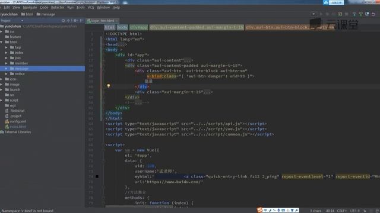This screenshot has width=380, height=213.
Task: Open the Help menu
Action: [x=116, y=8]
